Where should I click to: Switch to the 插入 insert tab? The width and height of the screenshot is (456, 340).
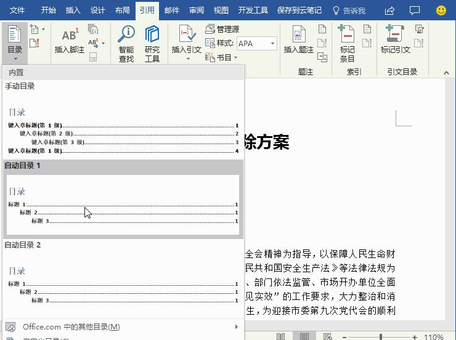pos(73,10)
